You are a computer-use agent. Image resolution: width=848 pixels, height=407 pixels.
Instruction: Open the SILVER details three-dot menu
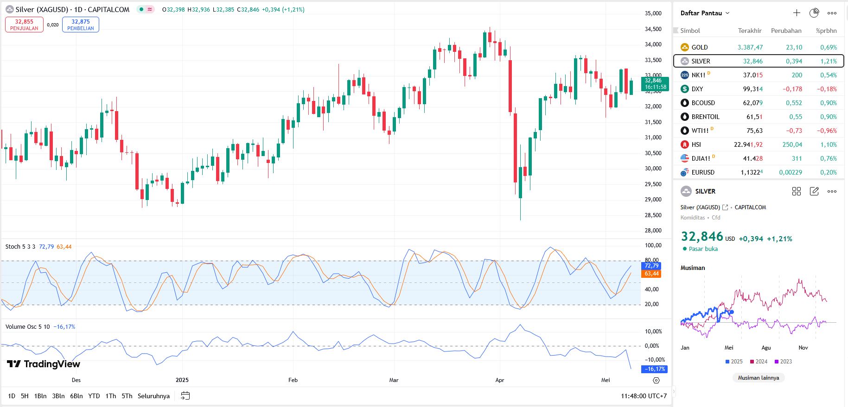coord(832,191)
